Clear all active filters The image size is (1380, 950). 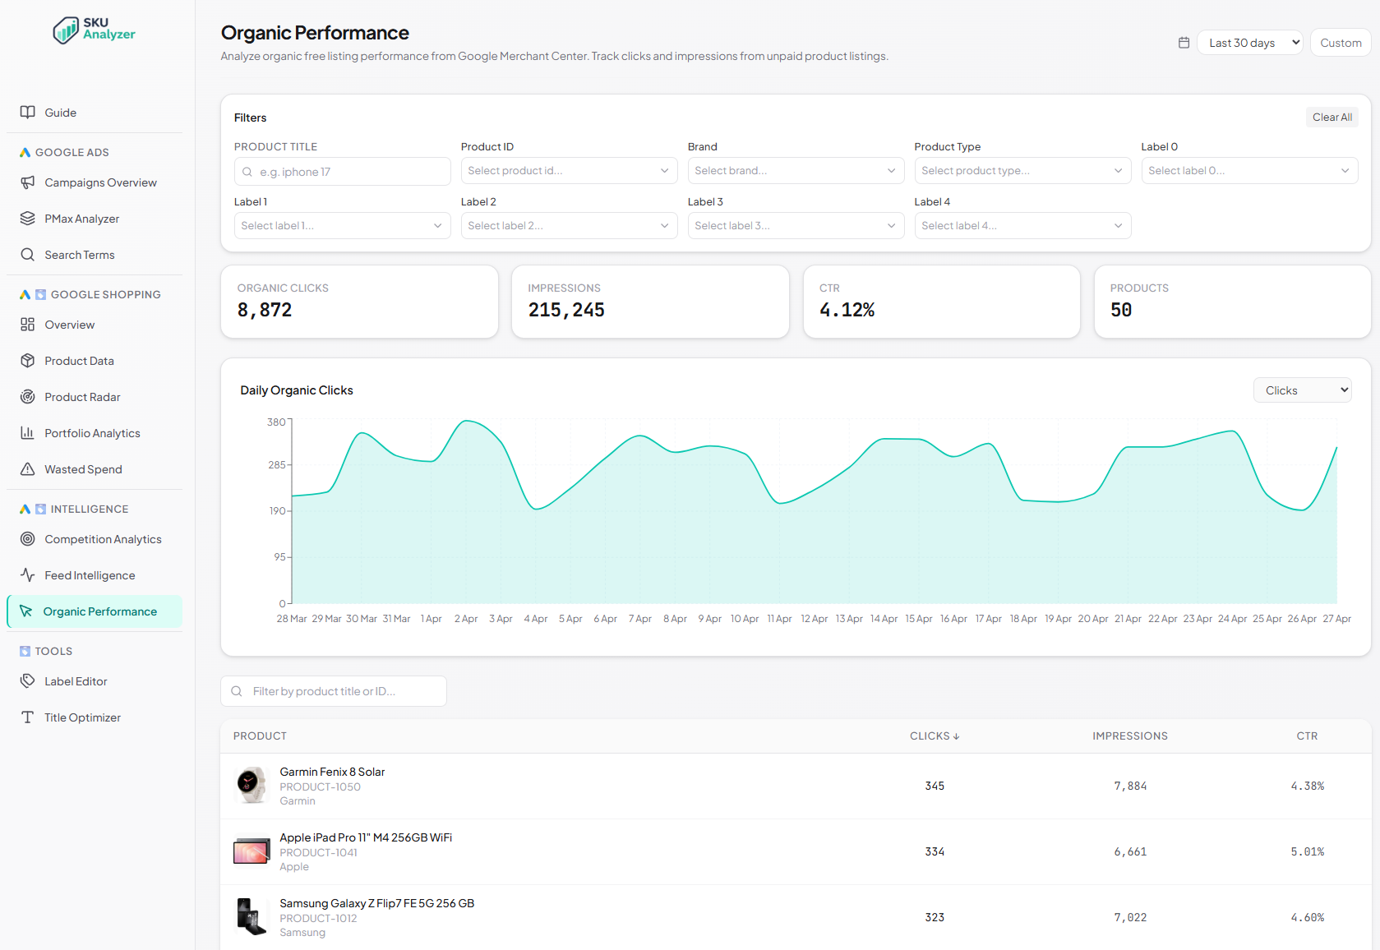(x=1332, y=117)
